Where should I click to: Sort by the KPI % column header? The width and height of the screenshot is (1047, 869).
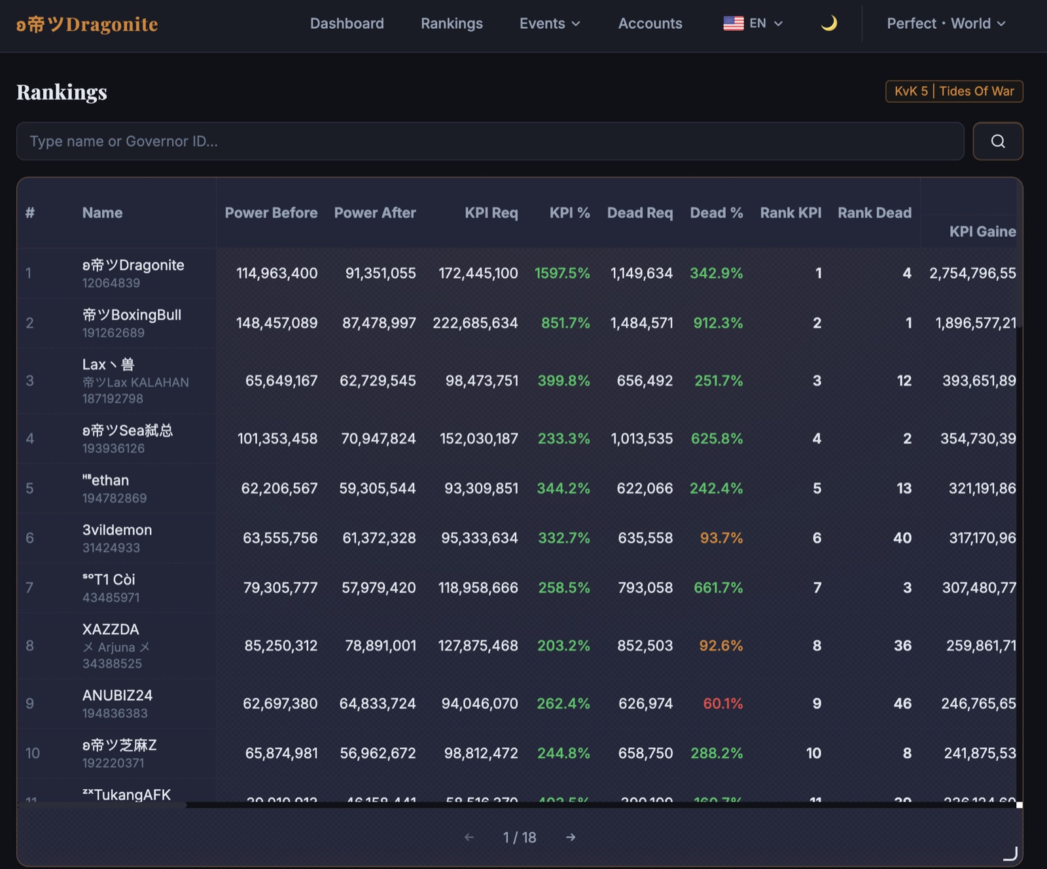coord(569,213)
